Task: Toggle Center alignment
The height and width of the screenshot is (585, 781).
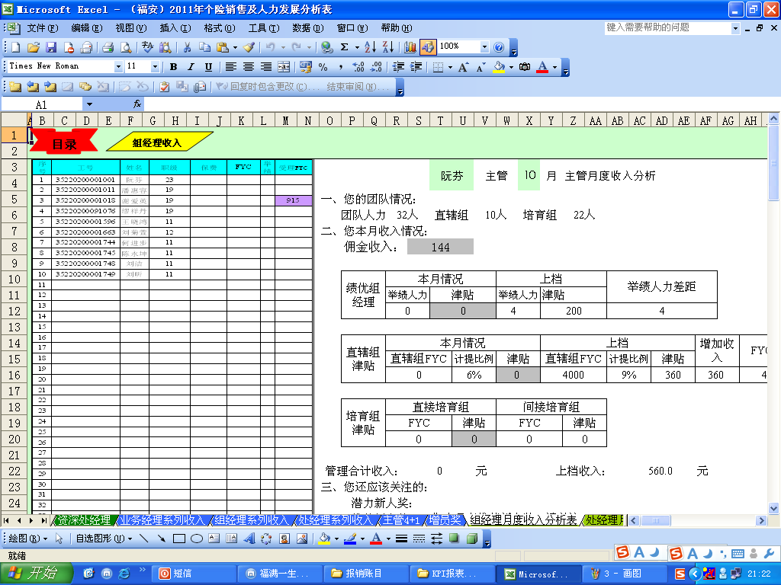Action: 249,67
